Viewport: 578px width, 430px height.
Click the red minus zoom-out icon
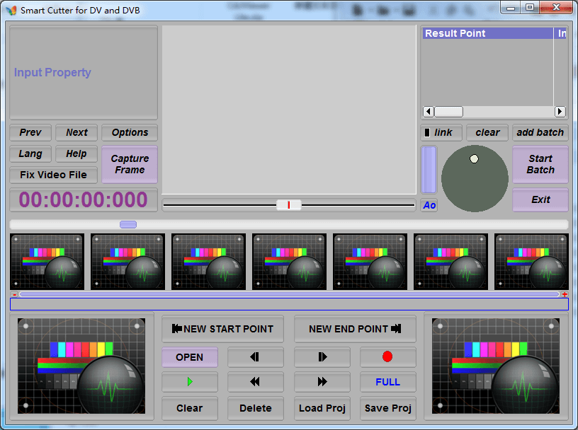(x=14, y=294)
